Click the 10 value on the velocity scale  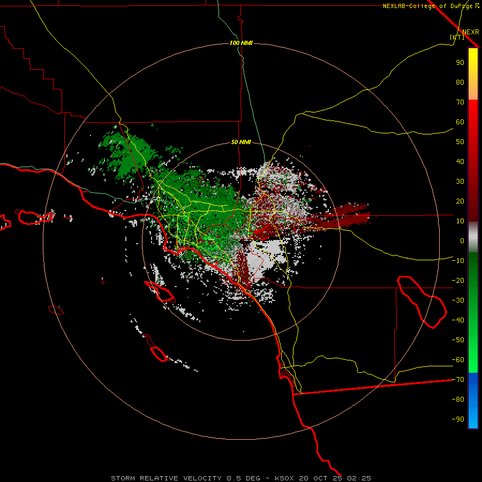[x=460, y=221]
